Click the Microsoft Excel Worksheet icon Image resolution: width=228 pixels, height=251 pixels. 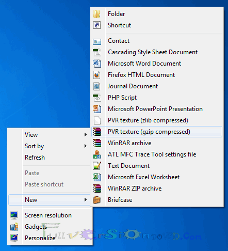[97, 177]
